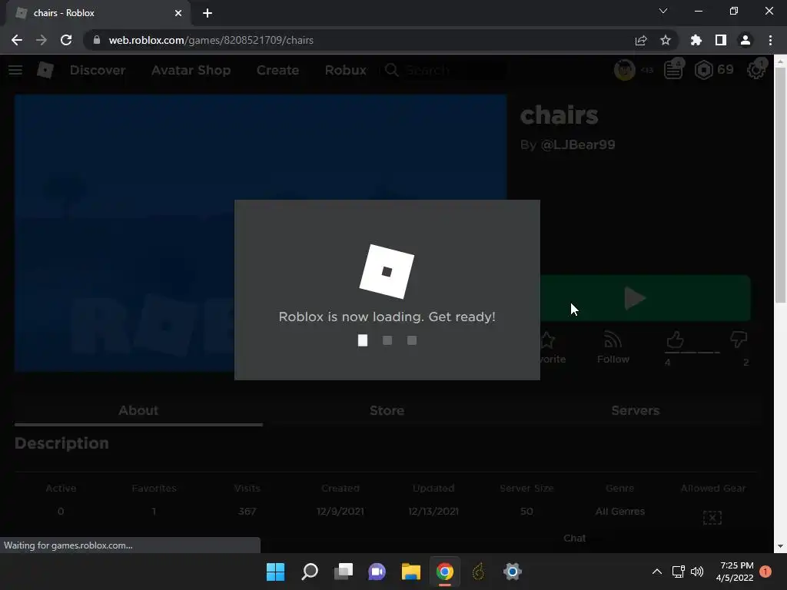This screenshot has height=590, width=787.
Task: Open Settings gear in taskbar
Action: pyautogui.click(x=513, y=572)
